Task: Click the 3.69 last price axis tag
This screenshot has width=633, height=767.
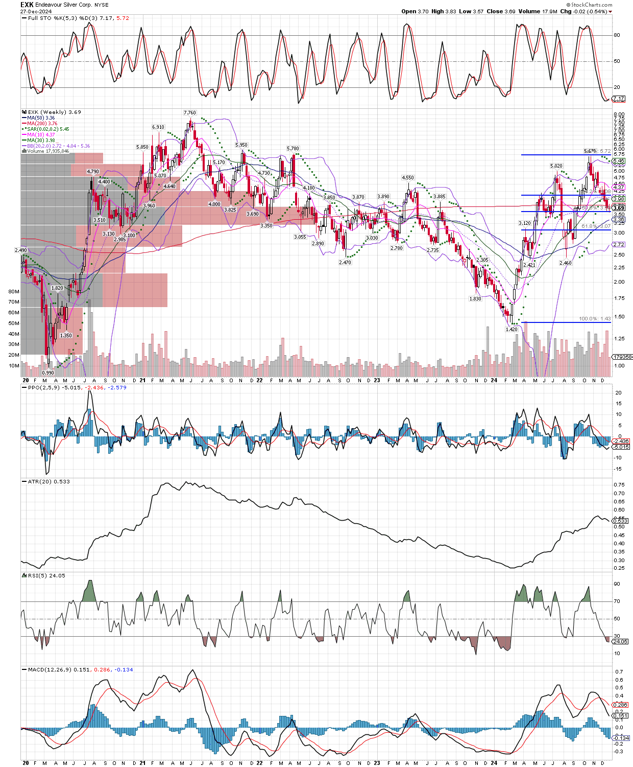Action: pos(619,208)
